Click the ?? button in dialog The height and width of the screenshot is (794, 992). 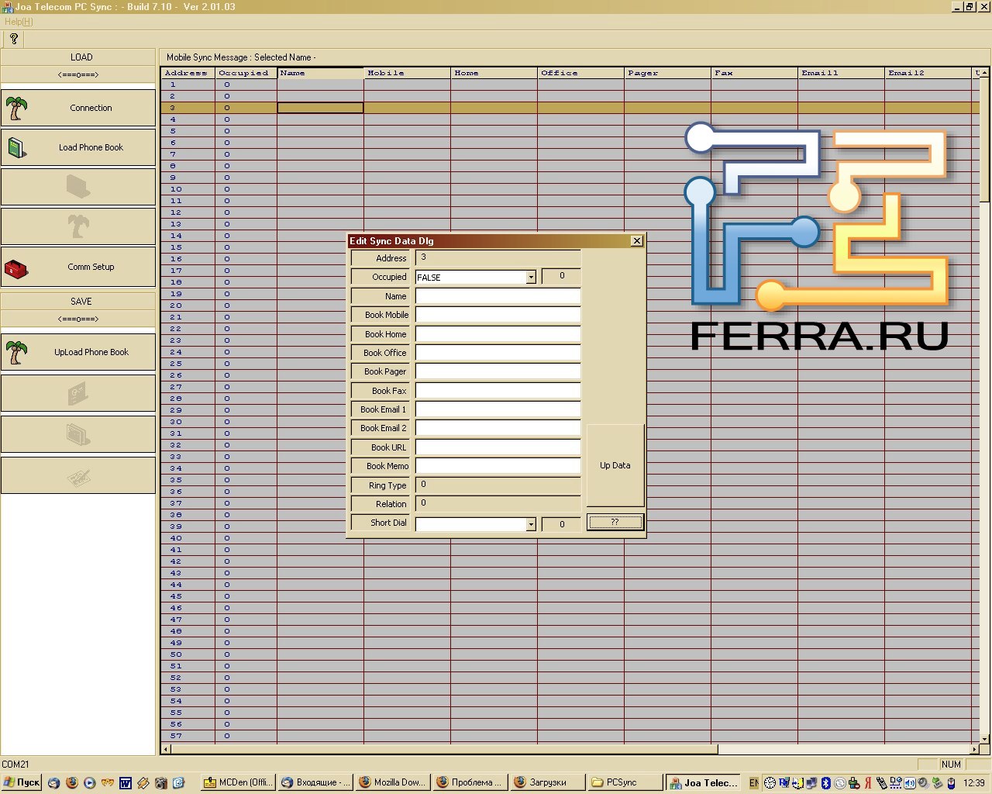615,523
